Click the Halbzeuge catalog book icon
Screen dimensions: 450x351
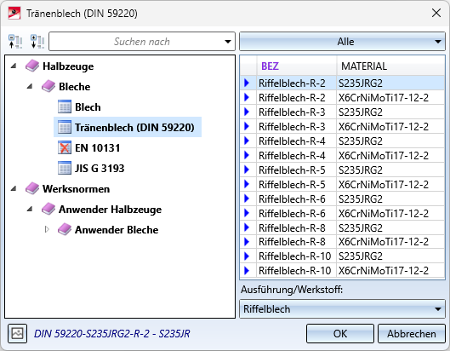32,66
